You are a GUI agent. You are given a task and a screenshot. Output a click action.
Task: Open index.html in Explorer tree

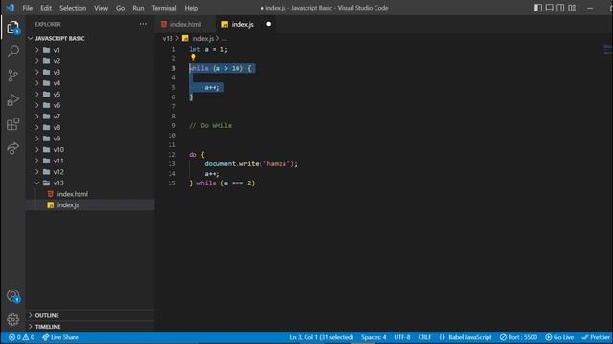(73, 194)
